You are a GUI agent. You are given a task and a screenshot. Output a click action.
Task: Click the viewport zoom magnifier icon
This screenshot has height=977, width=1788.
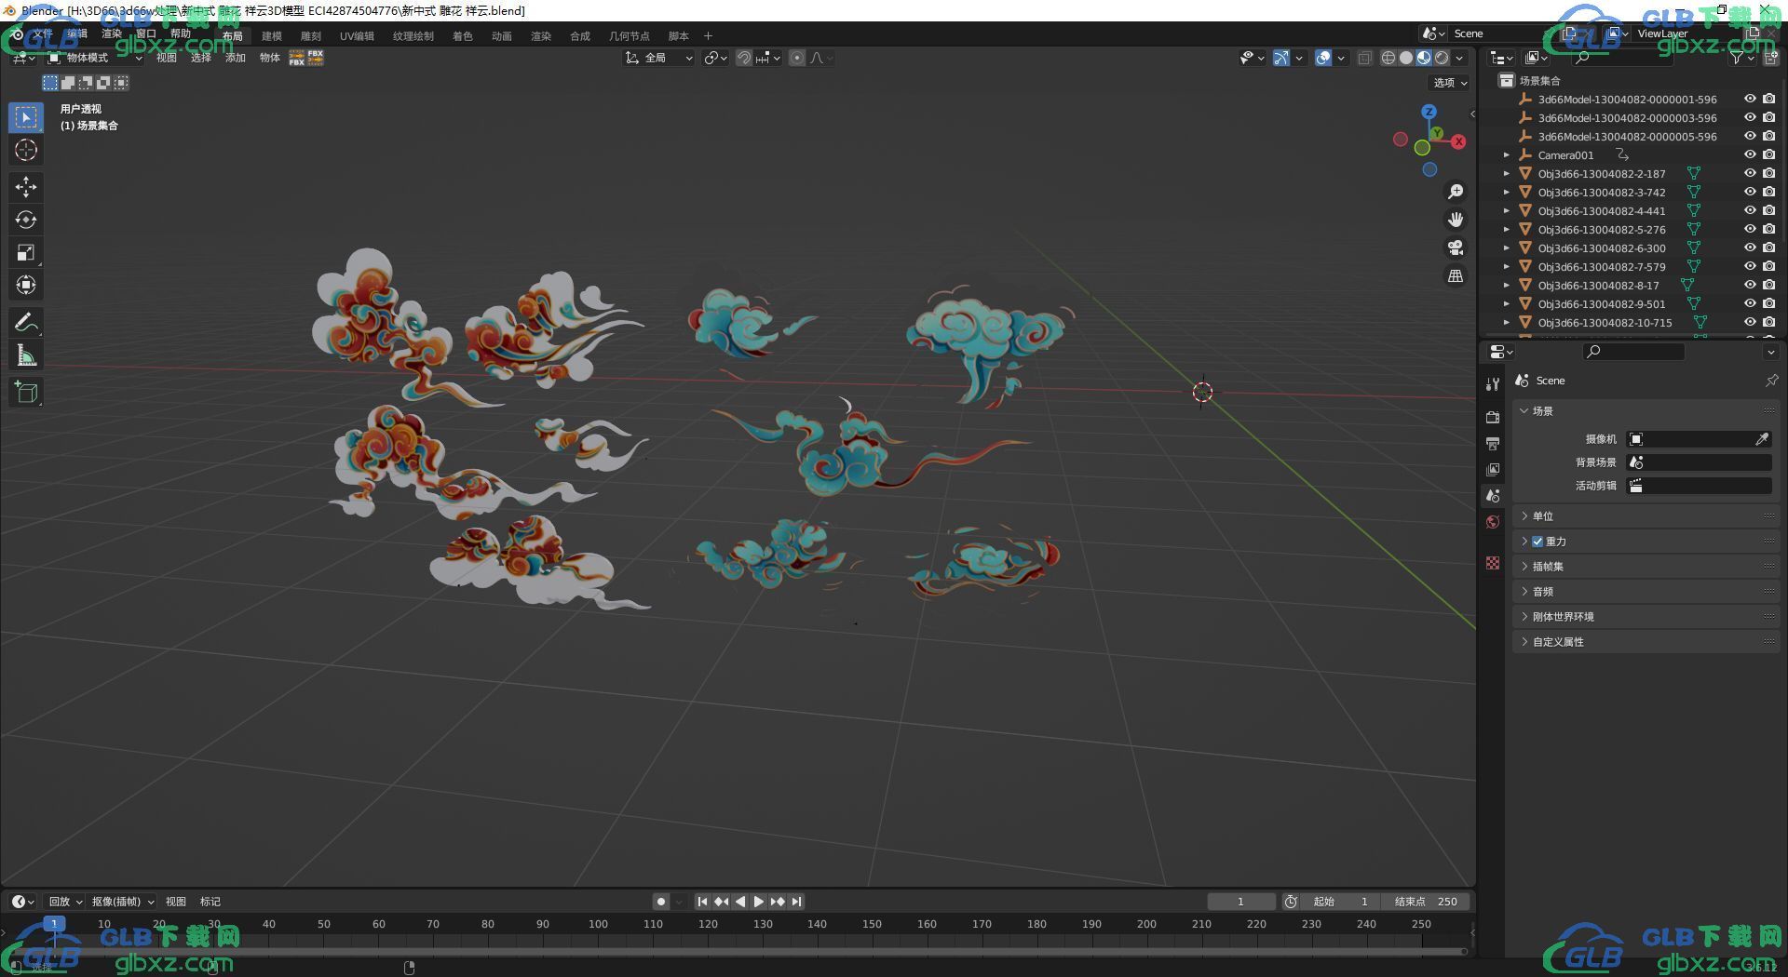coord(1455,192)
